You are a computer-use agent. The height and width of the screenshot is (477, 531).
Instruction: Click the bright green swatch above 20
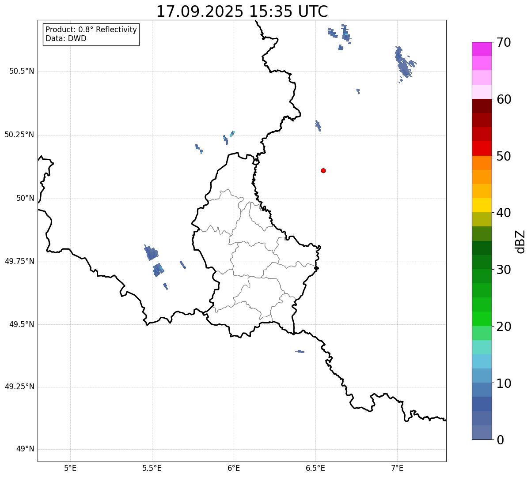tap(482, 319)
